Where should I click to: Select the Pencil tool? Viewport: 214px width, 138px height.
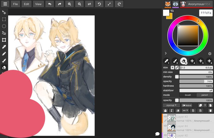point(4,54)
